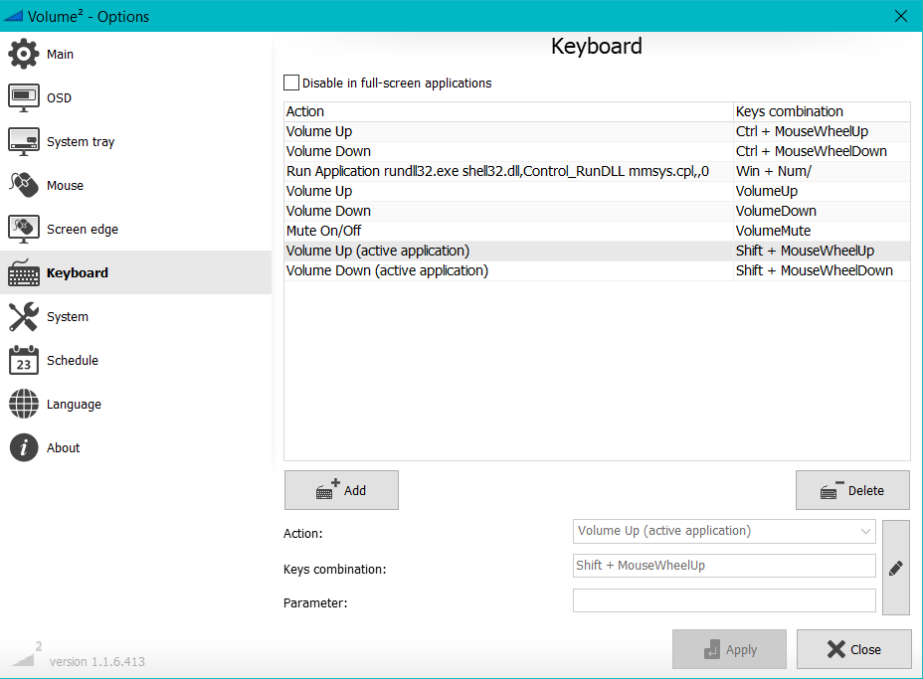Click the Add hotkey button

341,490
